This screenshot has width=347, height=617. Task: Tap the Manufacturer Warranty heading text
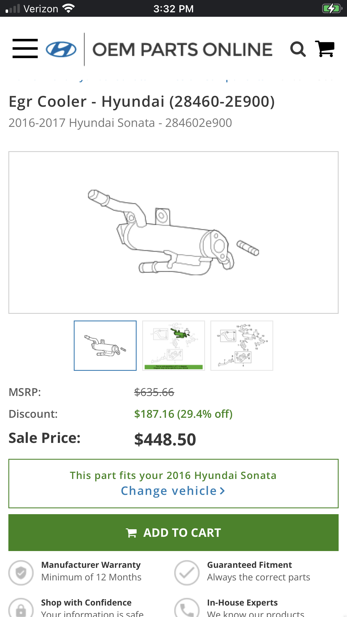tap(91, 565)
